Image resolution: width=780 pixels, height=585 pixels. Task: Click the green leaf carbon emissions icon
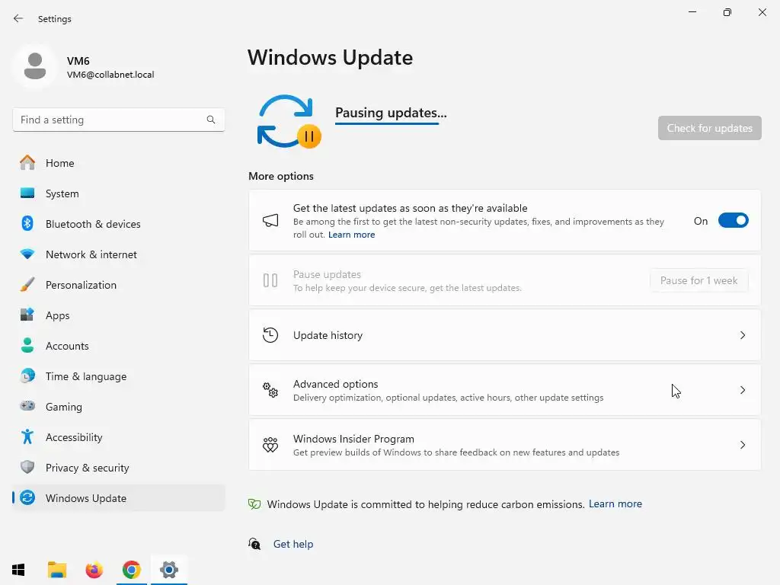tap(254, 504)
